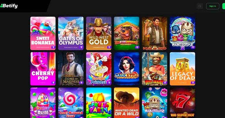
Task: Click the trophy badge on Sweet Bonanza
Action: coord(53,47)
